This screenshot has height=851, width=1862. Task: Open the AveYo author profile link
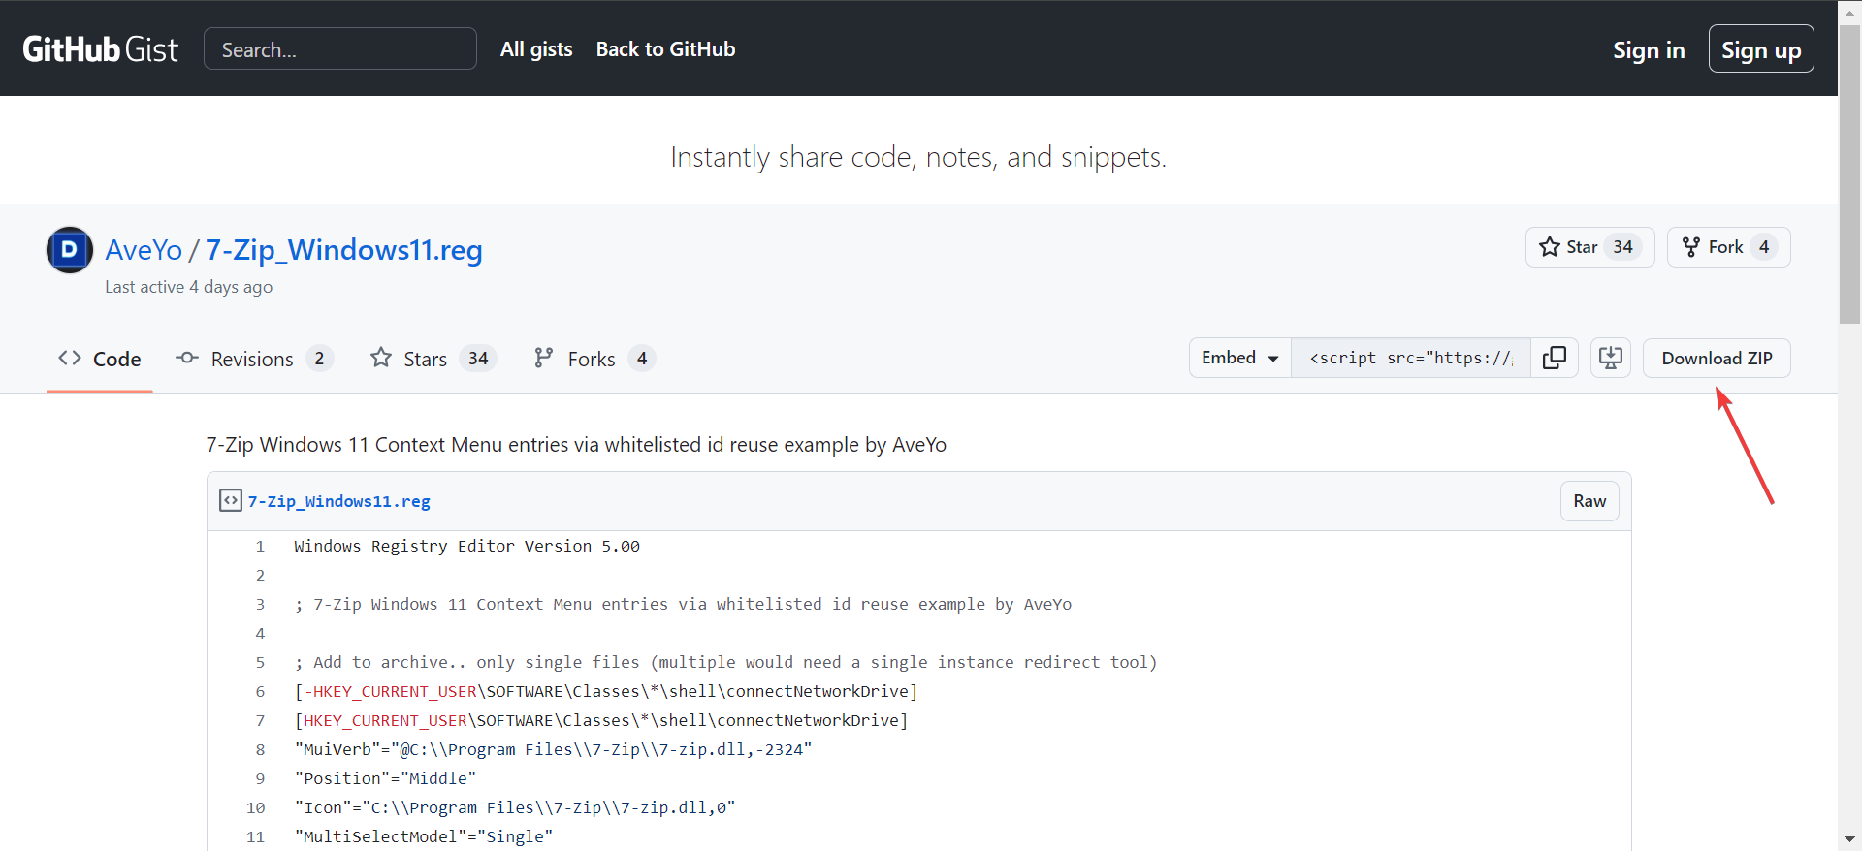(x=144, y=250)
